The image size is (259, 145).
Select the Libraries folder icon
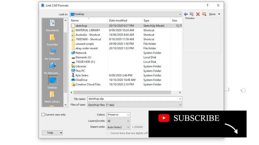click(x=73, y=66)
